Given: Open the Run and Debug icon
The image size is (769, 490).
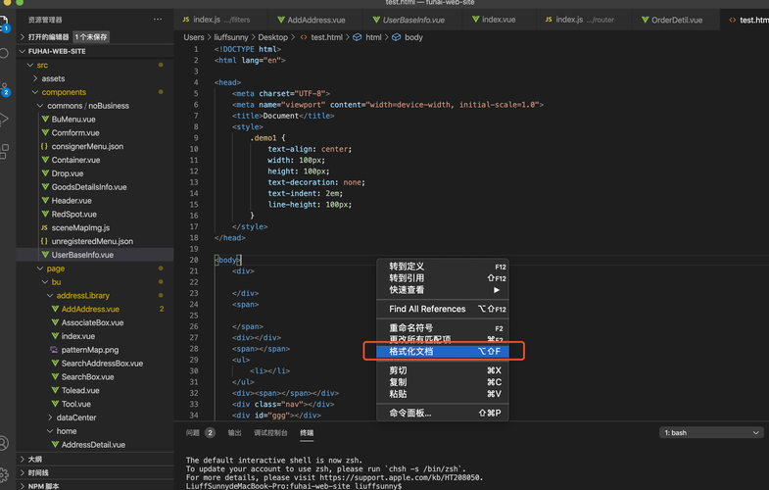Looking at the screenshot, I should tap(4, 119).
